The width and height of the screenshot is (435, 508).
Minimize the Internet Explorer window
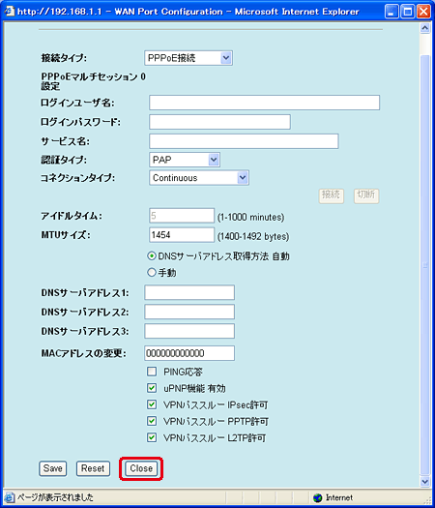pos(391,12)
